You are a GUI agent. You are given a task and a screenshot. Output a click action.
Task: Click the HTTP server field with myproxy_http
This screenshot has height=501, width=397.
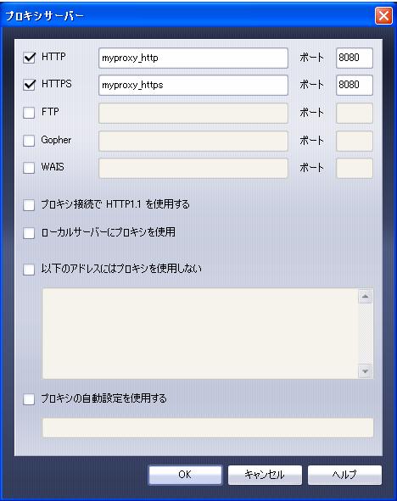tap(193, 58)
